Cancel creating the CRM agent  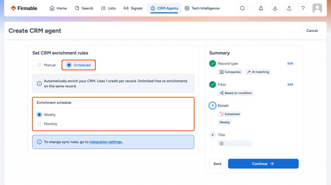[312, 31]
